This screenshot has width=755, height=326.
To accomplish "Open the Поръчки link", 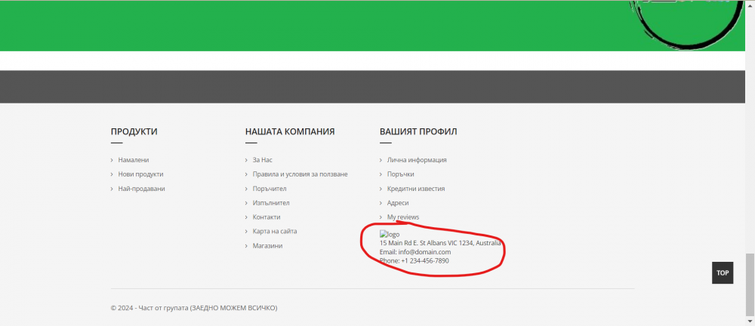I will (x=400, y=174).
